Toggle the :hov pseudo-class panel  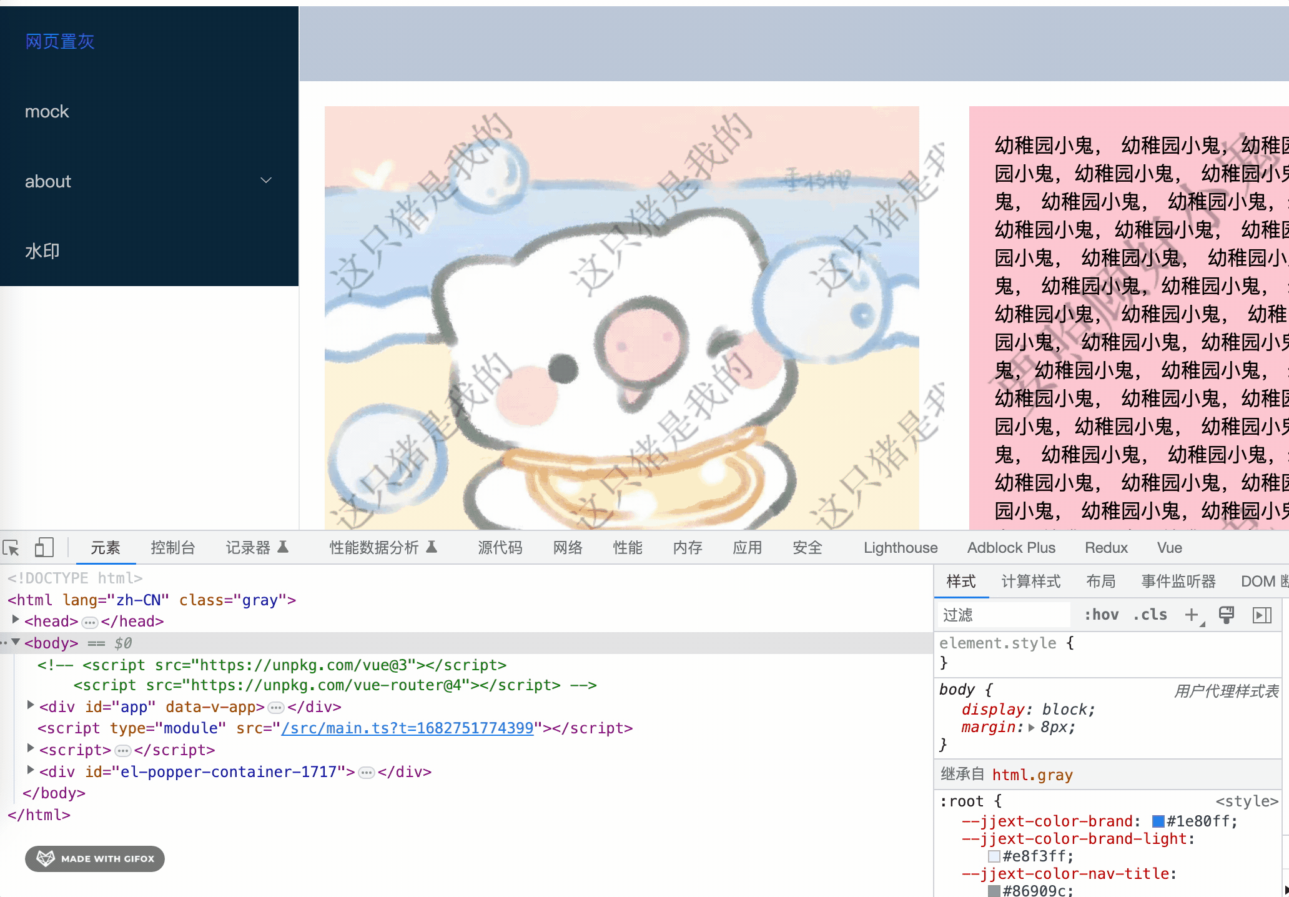point(1101,615)
